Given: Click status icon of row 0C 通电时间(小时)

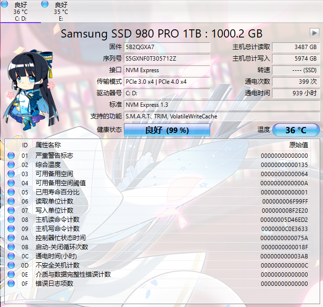Looking at the screenshot, I should (x=11, y=256).
